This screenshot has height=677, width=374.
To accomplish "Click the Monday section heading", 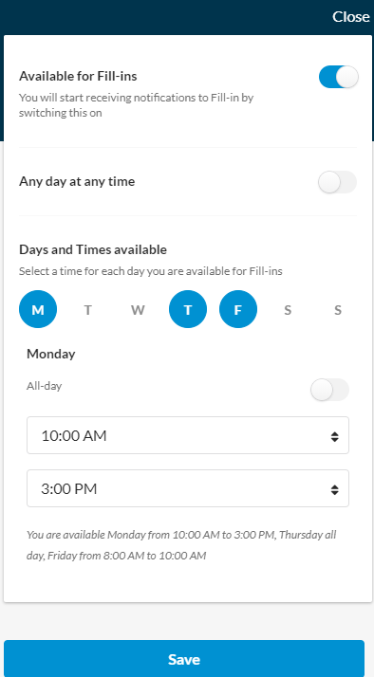I will pos(51,354).
